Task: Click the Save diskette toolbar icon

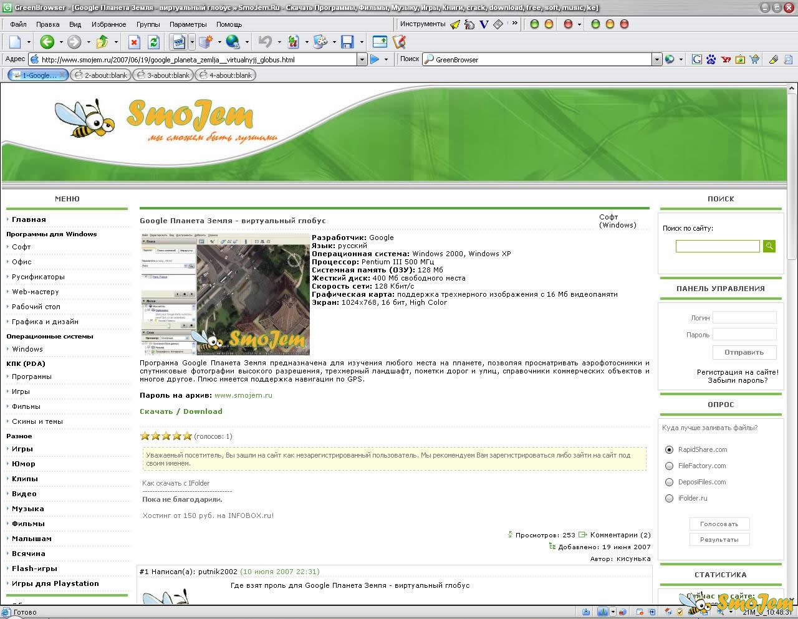Action: (x=348, y=42)
